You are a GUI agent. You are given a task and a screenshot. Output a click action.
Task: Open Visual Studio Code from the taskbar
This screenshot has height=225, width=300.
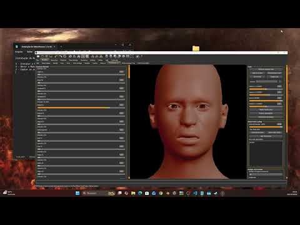(x=195, y=193)
